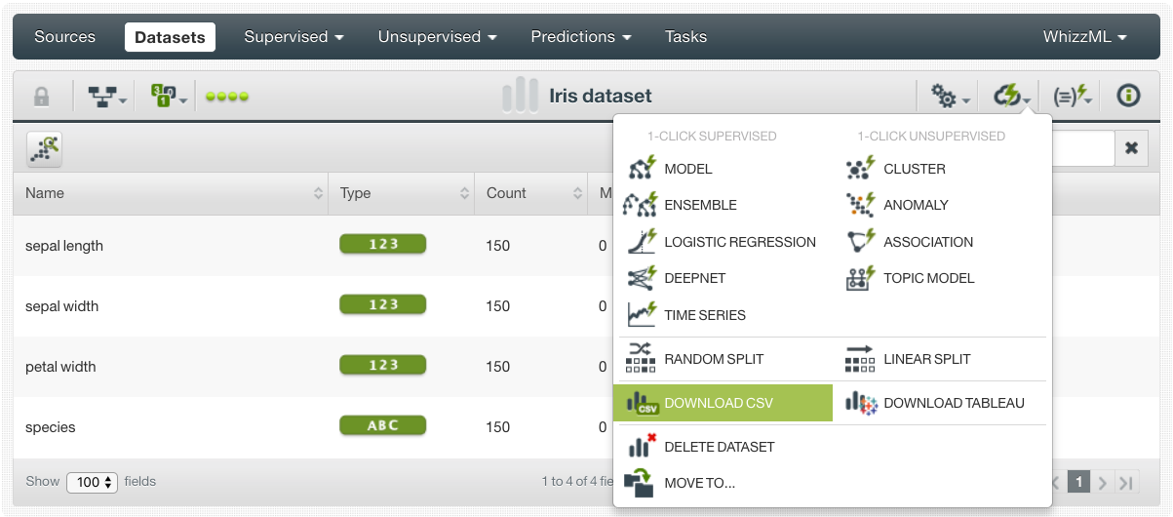The image size is (1173, 517).
Task: Open the Predictions dropdown
Action: [580, 37]
